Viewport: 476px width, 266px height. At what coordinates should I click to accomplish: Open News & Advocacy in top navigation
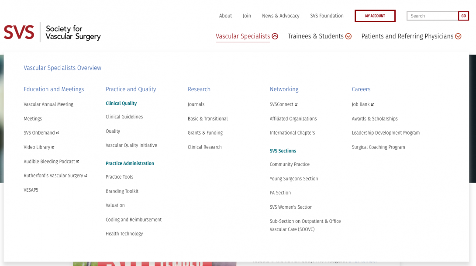[281, 16]
